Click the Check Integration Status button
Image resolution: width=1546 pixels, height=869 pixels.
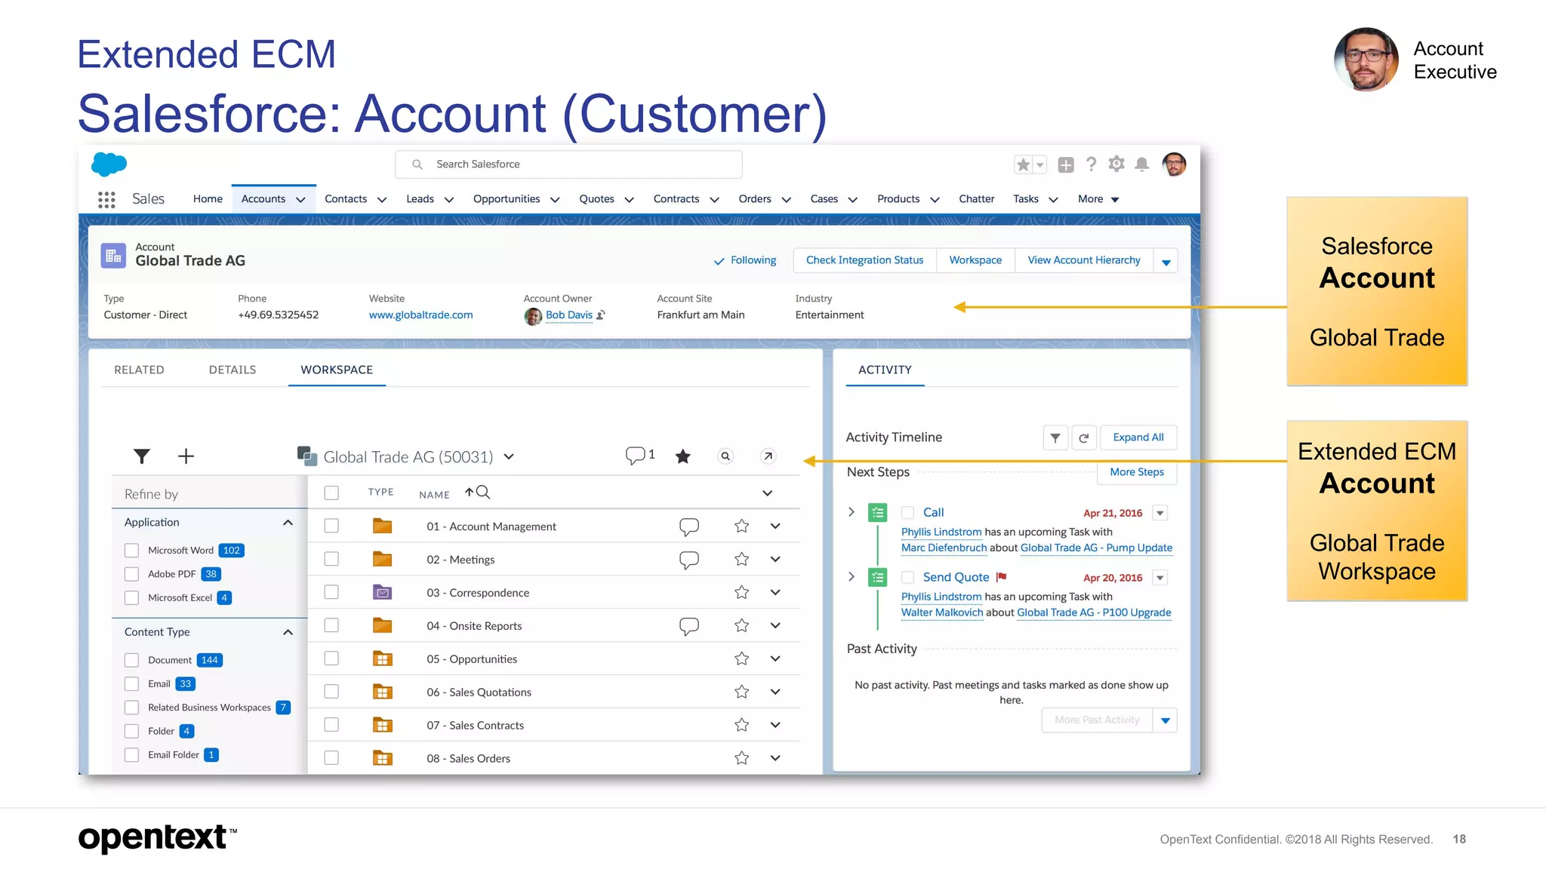(864, 260)
